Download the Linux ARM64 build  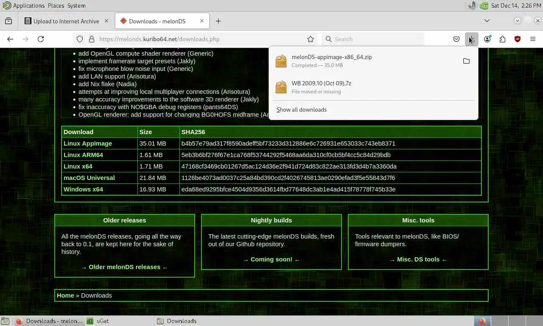point(83,155)
